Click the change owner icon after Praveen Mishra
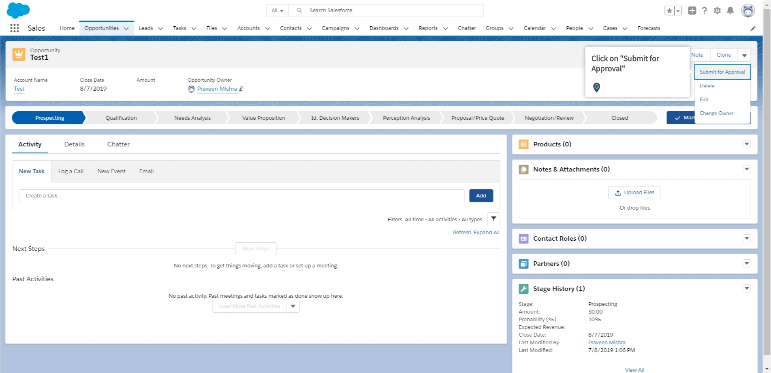The width and height of the screenshot is (771, 373). coord(241,89)
